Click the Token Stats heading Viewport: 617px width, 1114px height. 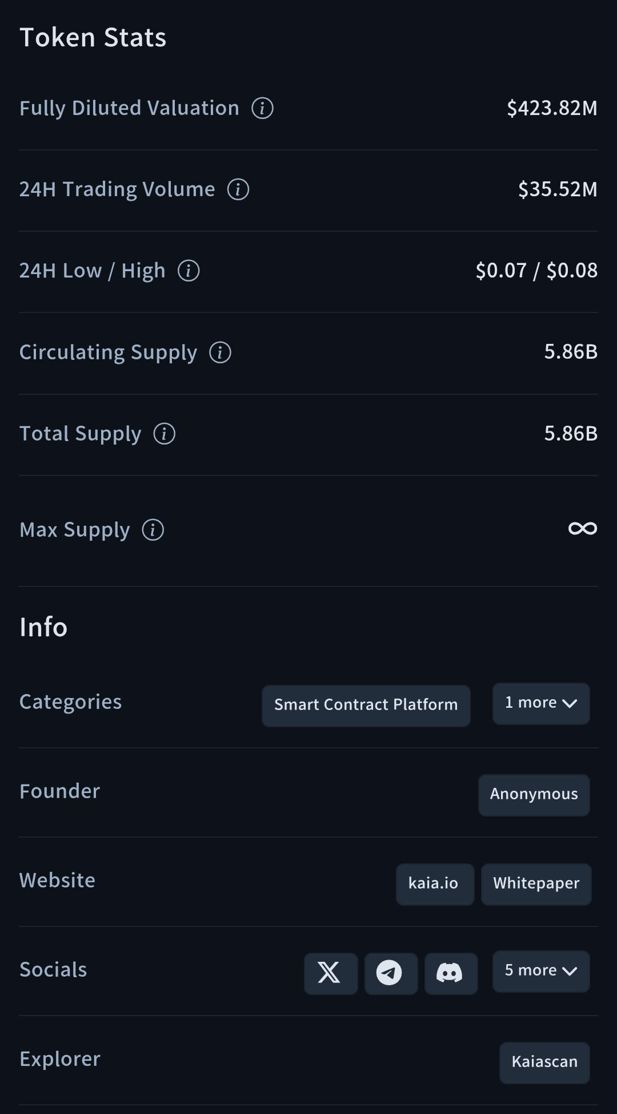click(93, 38)
